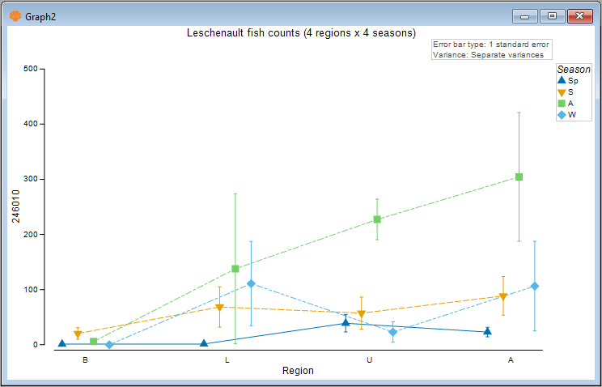
Task: Click the green square data point at region B
Action: [93, 342]
